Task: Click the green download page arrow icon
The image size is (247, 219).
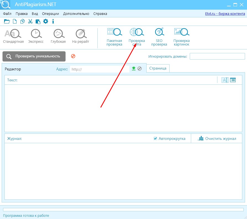Action: tap(134, 68)
